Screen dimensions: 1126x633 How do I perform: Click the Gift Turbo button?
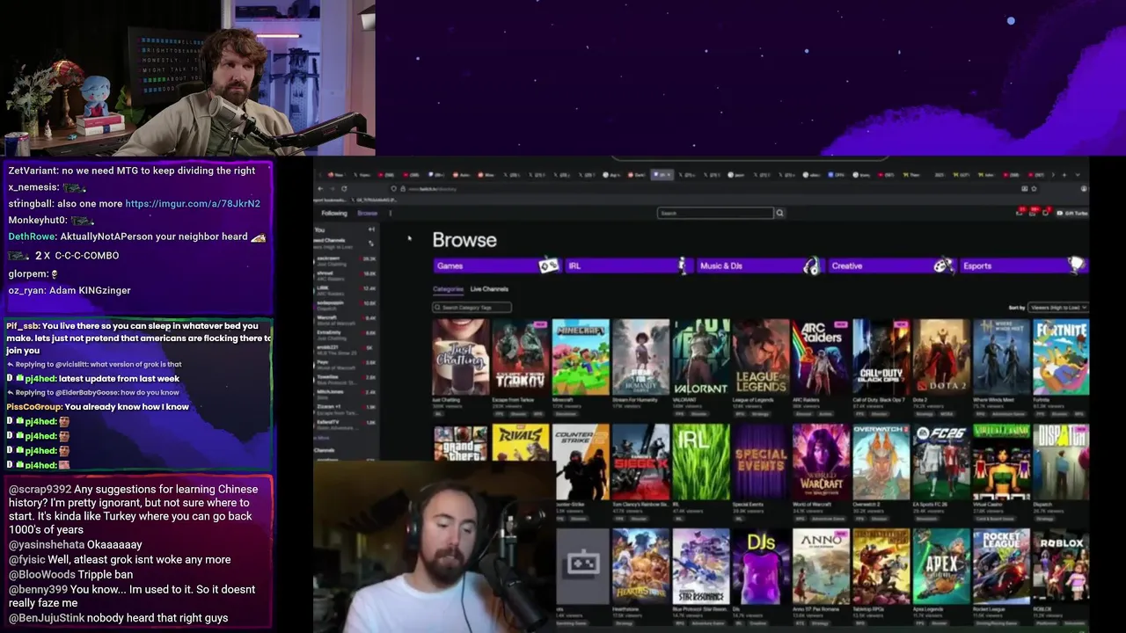[1071, 213]
